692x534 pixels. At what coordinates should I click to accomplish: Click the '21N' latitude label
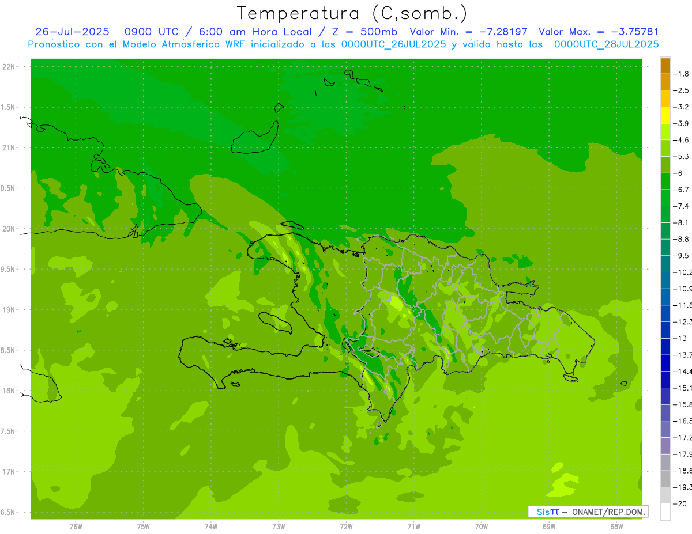tap(9, 148)
